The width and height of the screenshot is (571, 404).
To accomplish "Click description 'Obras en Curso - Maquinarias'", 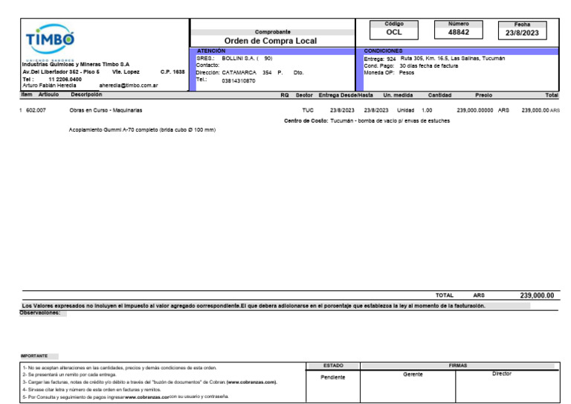I will point(106,110).
